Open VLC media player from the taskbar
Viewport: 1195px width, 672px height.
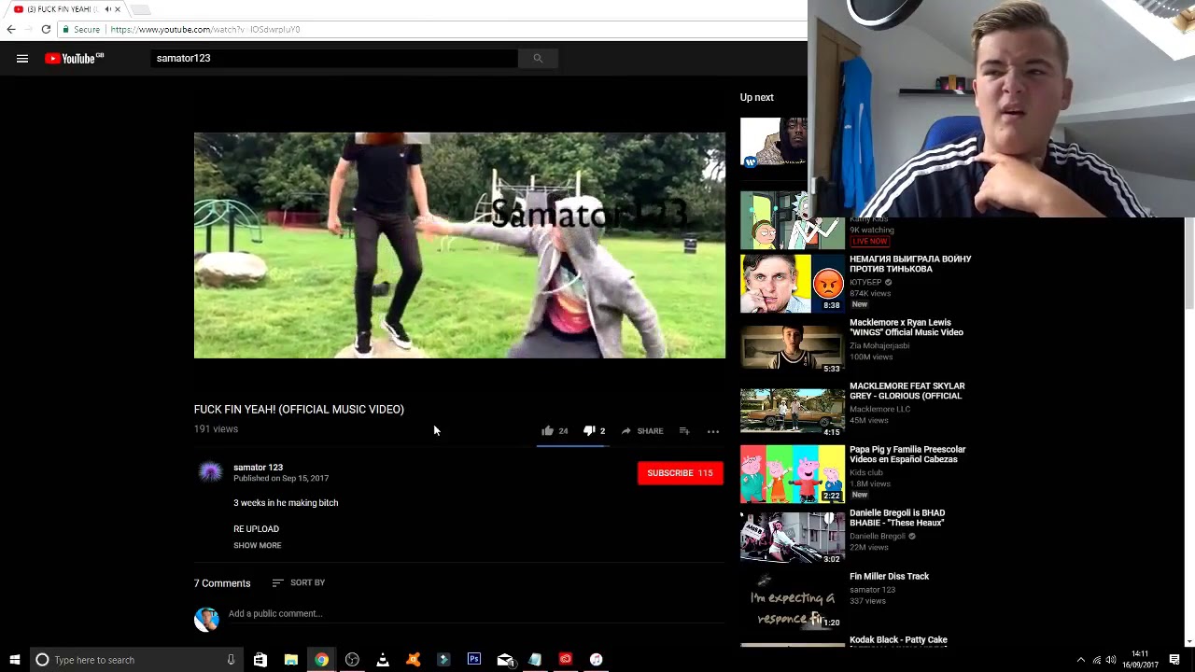[x=383, y=660]
